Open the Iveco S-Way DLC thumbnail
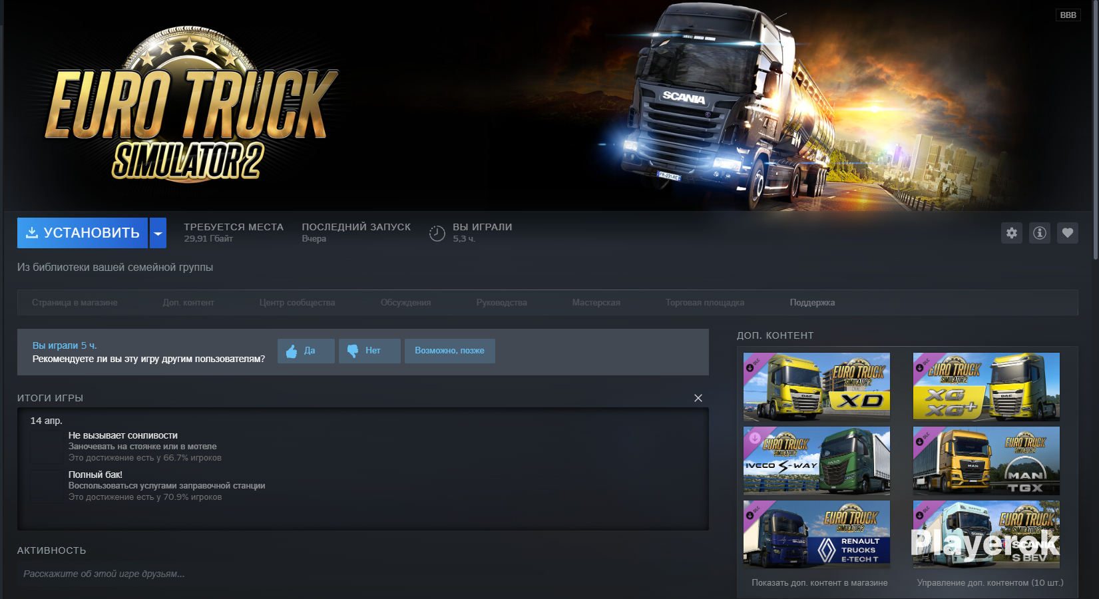Image resolution: width=1099 pixels, height=599 pixels. pyautogui.click(x=817, y=461)
